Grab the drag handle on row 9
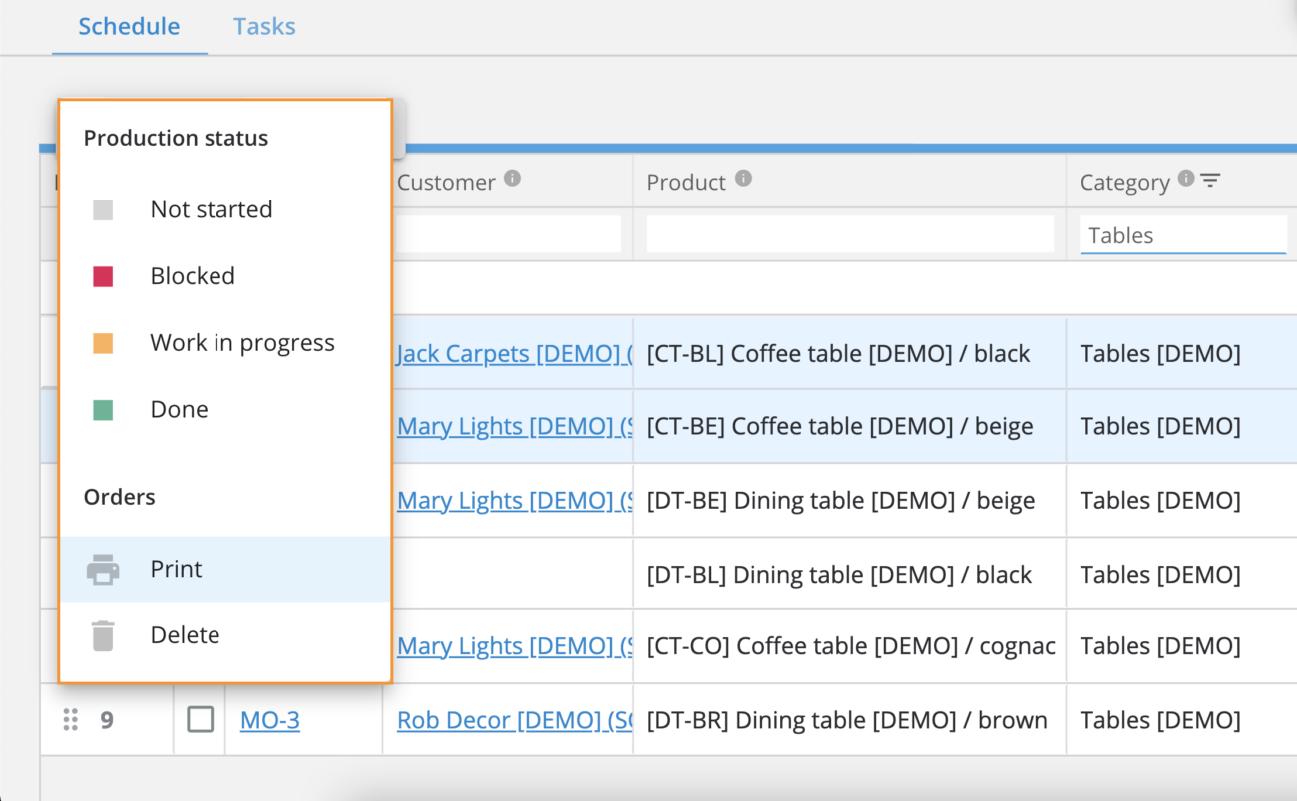The height and width of the screenshot is (801, 1297). 71,719
